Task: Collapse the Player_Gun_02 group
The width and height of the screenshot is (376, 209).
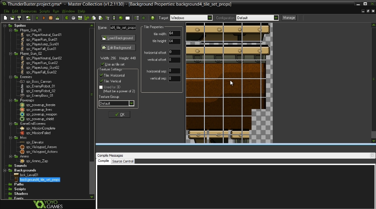Action: click(x=10, y=54)
